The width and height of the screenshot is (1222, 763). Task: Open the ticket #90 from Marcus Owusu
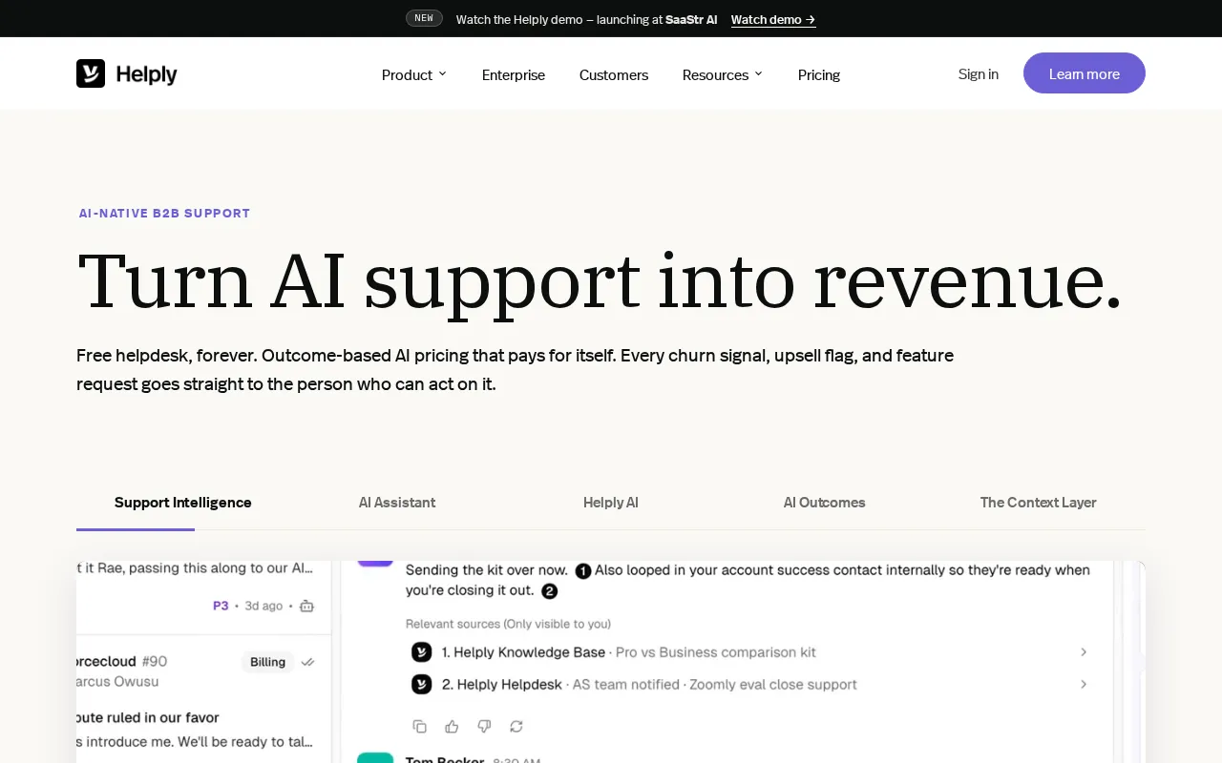coord(203,701)
